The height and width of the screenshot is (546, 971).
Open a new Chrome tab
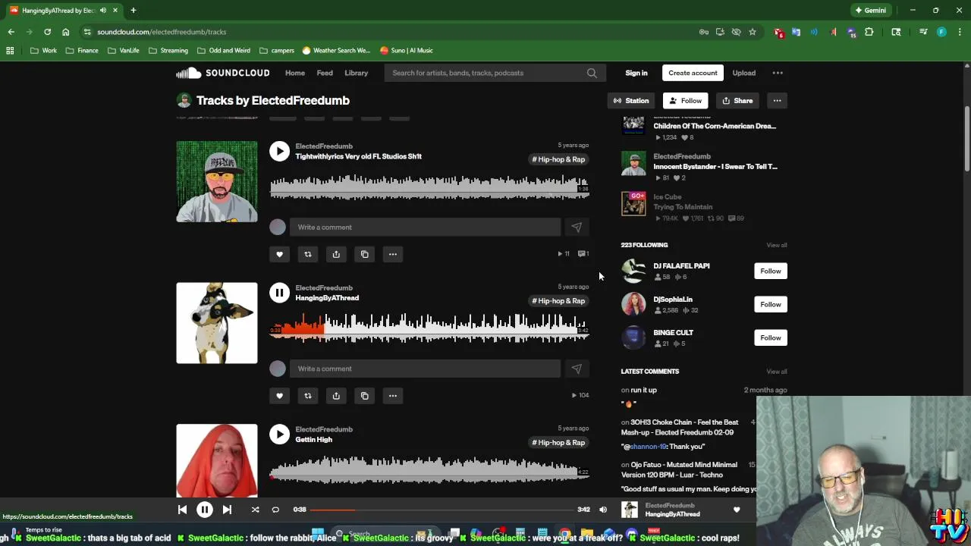[x=133, y=11]
